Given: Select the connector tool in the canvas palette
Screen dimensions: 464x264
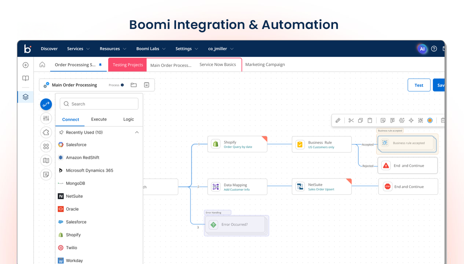Looking at the screenshot, I should (x=46, y=104).
